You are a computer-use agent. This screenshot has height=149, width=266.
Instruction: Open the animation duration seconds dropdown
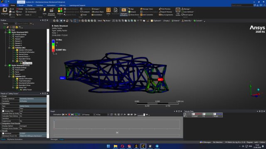point(108,115)
